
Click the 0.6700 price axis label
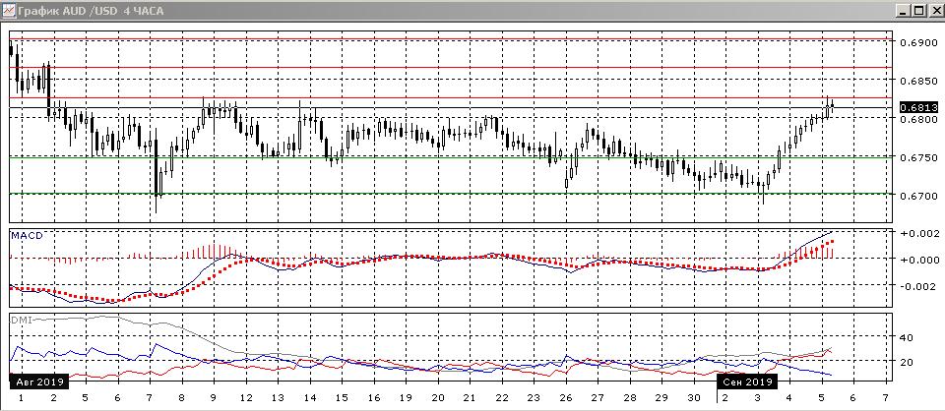(x=915, y=196)
